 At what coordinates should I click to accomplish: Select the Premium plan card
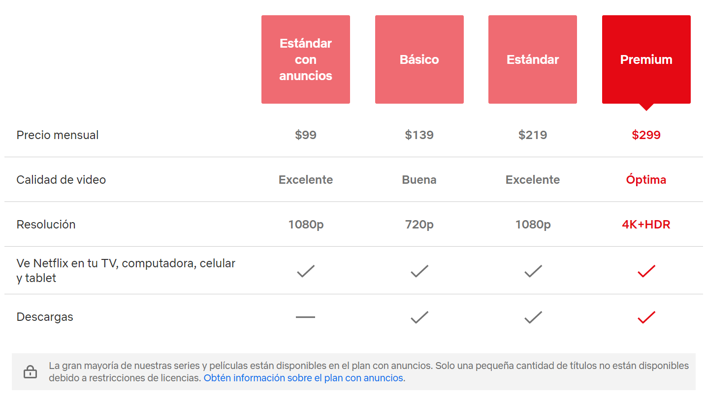point(646,59)
